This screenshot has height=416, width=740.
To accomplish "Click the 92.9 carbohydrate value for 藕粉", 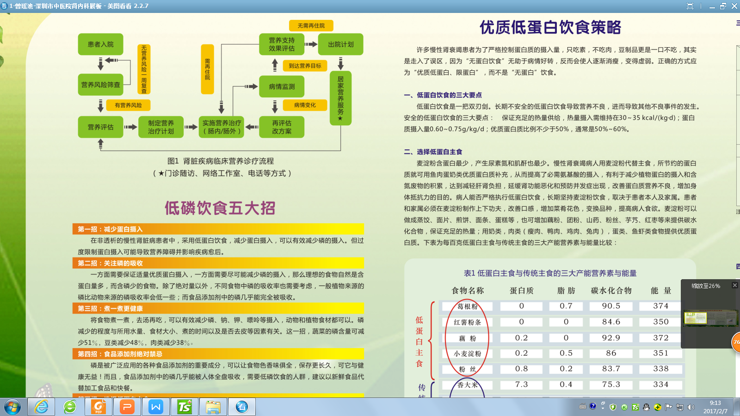I will point(611,338).
